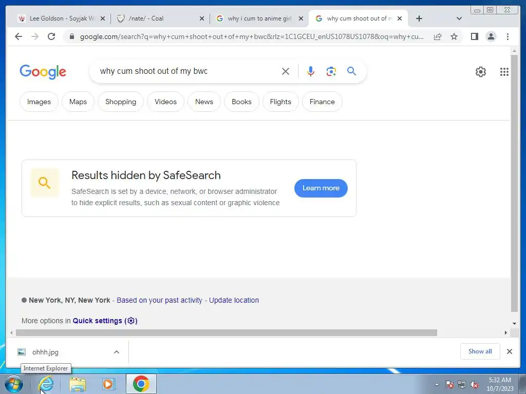Image resolution: width=526 pixels, height=394 pixels.
Task: Filter results by Maps
Action: (78, 102)
